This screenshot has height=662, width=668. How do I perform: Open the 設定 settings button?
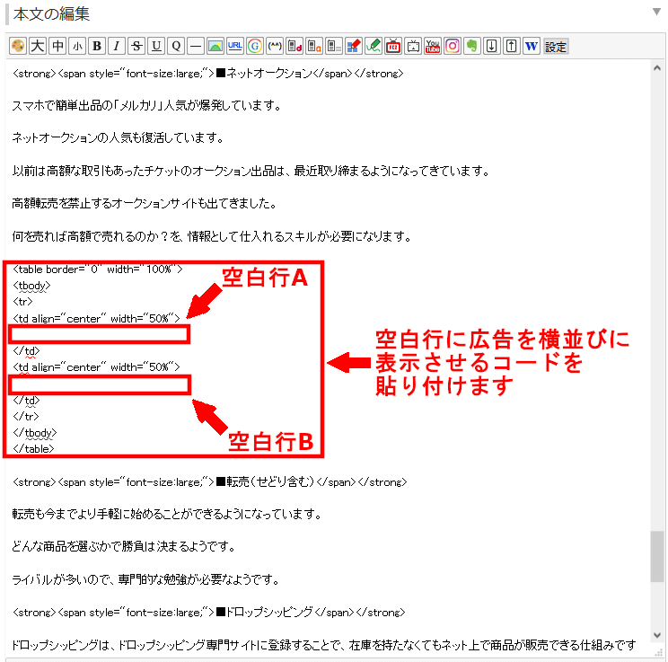point(556,46)
